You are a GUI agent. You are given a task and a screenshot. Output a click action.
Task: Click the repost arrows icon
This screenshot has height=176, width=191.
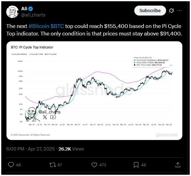(x=53, y=165)
